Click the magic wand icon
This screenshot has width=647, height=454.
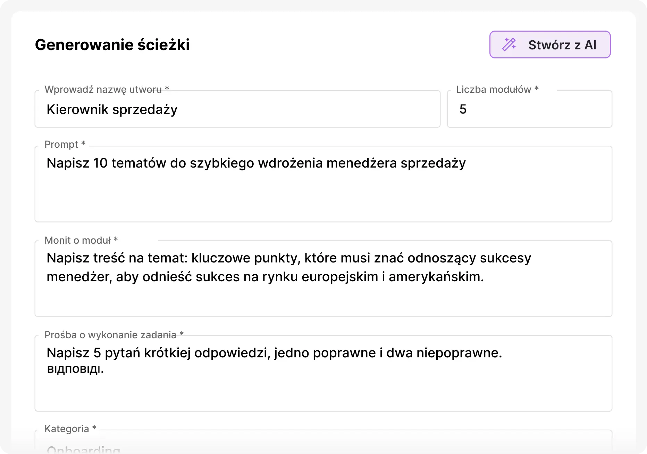[509, 44]
